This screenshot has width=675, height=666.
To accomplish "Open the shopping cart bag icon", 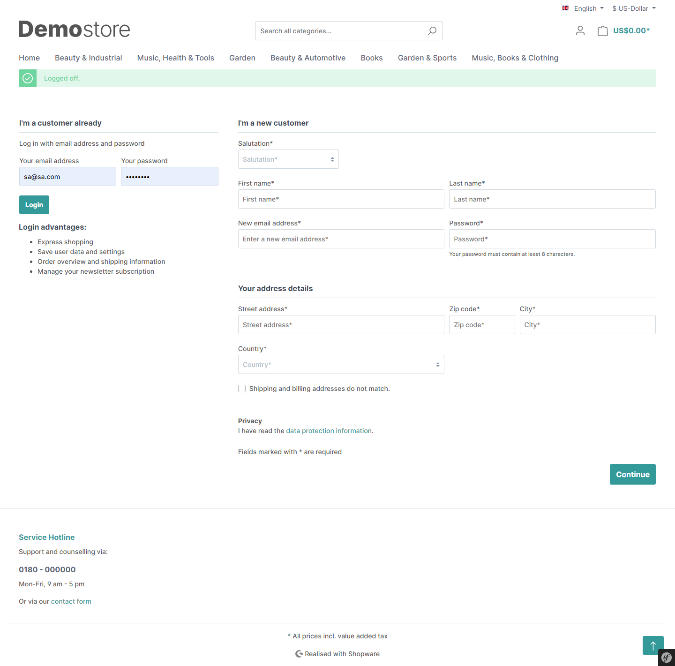I will point(603,31).
